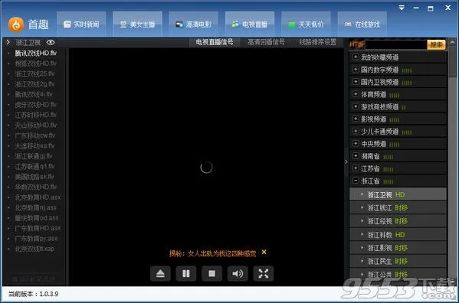This screenshot has width=459, height=303.
Task: Select source 浙江双线25.flv
Action: [34, 73]
